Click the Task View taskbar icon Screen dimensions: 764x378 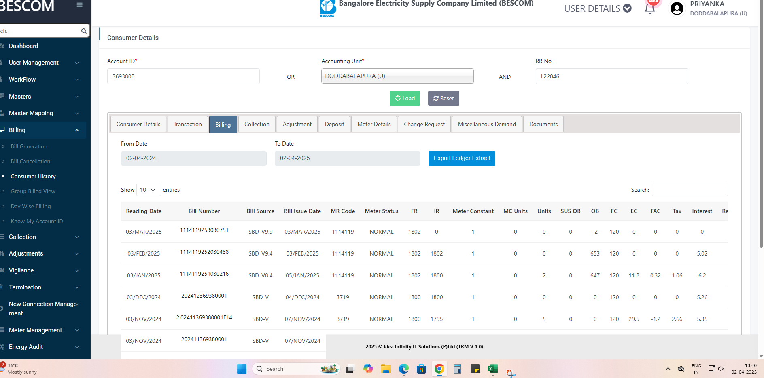[349, 369]
